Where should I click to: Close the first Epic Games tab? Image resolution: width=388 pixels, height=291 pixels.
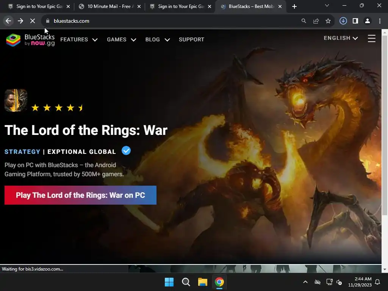tap(68, 6)
